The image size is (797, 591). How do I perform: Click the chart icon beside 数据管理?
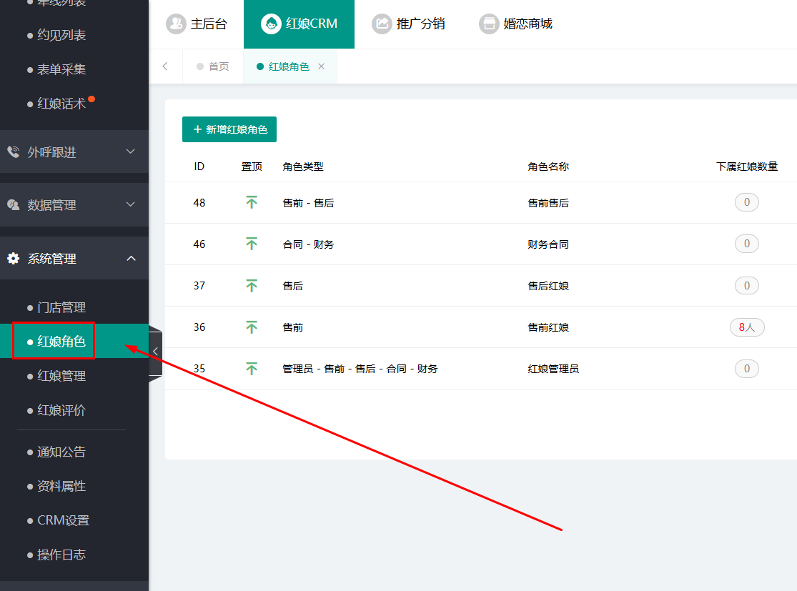13,205
